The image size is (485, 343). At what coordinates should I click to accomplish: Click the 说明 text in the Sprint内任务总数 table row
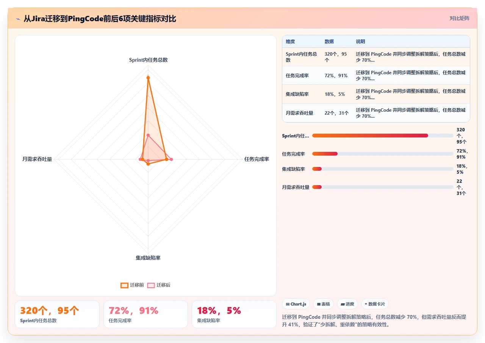click(411, 57)
